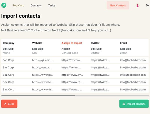Open the user avatar profile icon
This screenshot has height=114, width=150.
pyautogui.click(x=137, y=5)
